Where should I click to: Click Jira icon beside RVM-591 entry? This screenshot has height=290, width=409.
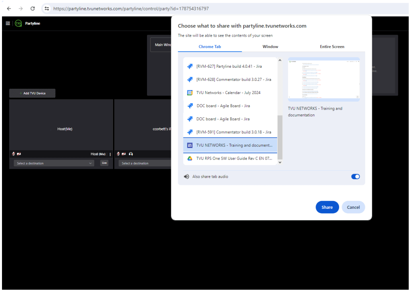[190, 132]
